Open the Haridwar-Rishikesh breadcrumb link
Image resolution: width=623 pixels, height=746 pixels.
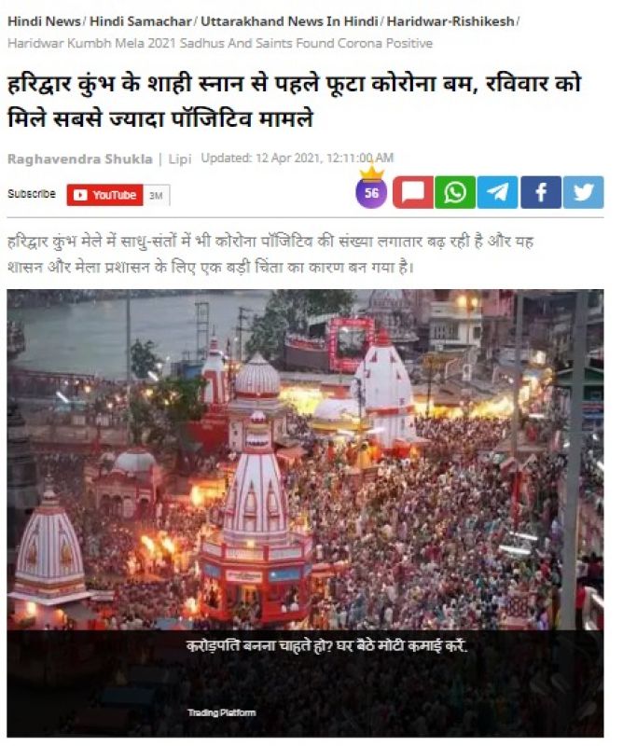(x=450, y=21)
